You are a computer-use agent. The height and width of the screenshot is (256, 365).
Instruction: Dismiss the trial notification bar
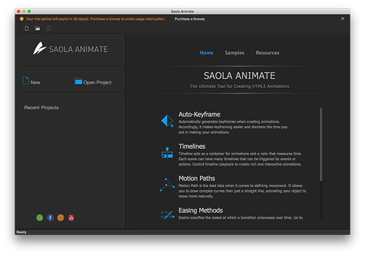click(x=342, y=19)
